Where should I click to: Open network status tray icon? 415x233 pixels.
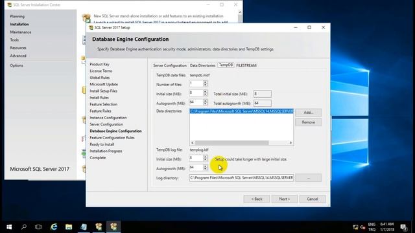[x=355, y=227]
